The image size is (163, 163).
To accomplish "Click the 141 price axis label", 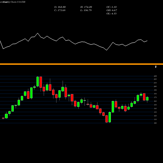I will (x=155, y=109).
